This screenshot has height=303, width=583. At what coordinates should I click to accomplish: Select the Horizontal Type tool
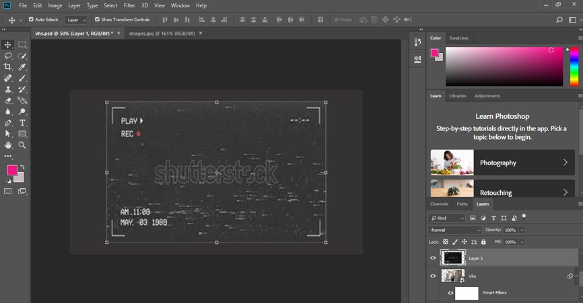coord(22,123)
